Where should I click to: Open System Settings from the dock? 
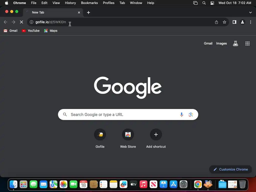pyautogui.click(x=183, y=184)
